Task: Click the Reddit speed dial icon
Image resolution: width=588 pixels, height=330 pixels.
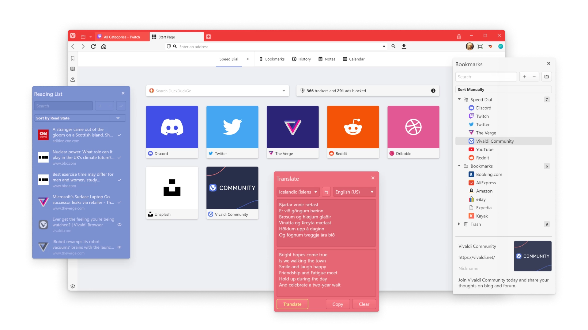Action: [352, 127]
